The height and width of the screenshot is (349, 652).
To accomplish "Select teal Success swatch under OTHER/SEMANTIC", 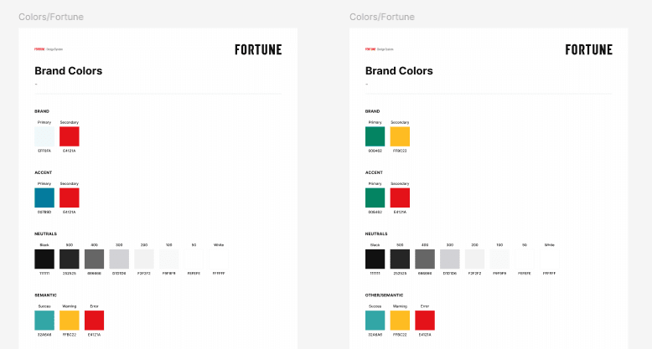I will (375, 321).
